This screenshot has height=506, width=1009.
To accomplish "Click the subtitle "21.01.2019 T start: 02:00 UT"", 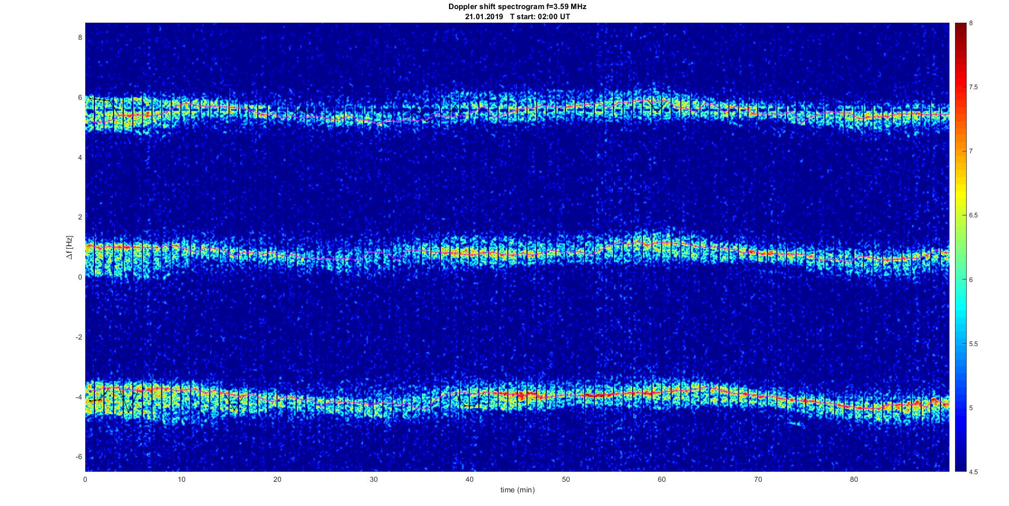I will click(518, 17).
